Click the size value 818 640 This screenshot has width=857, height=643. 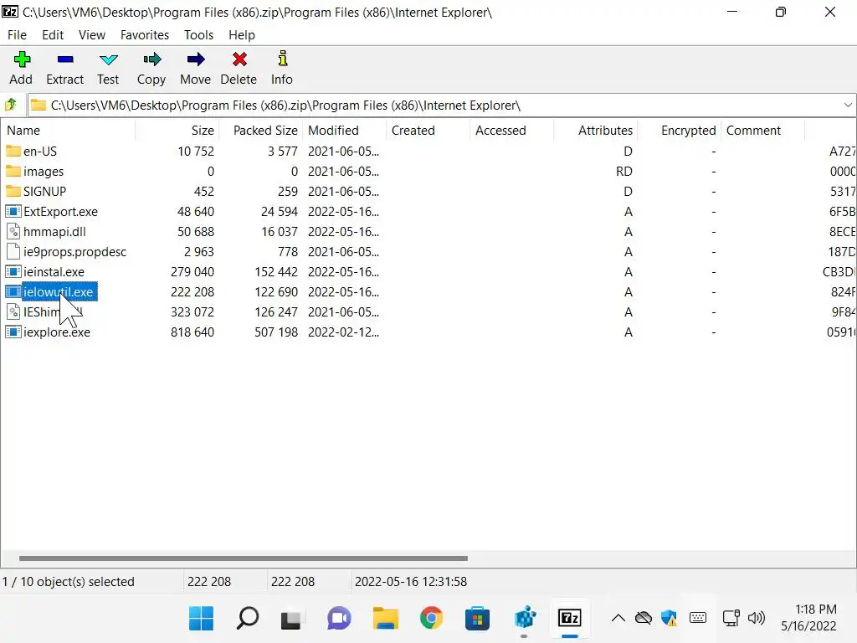click(192, 332)
